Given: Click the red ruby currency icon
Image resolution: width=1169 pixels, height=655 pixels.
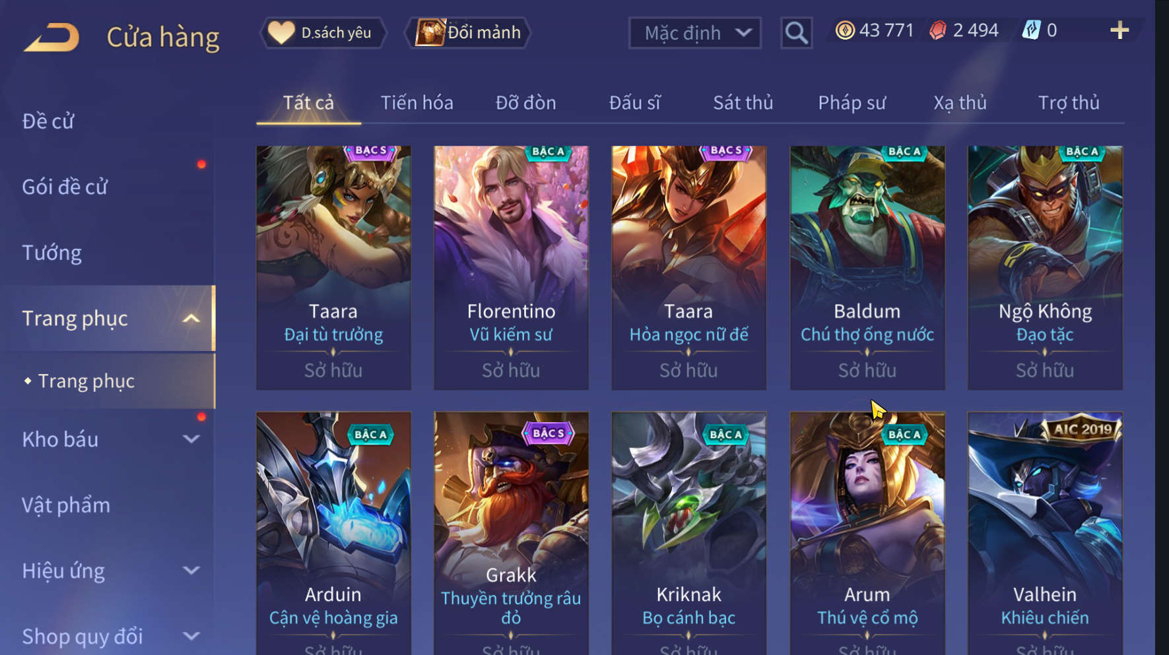Looking at the screenshot, I should click(937, 30).
